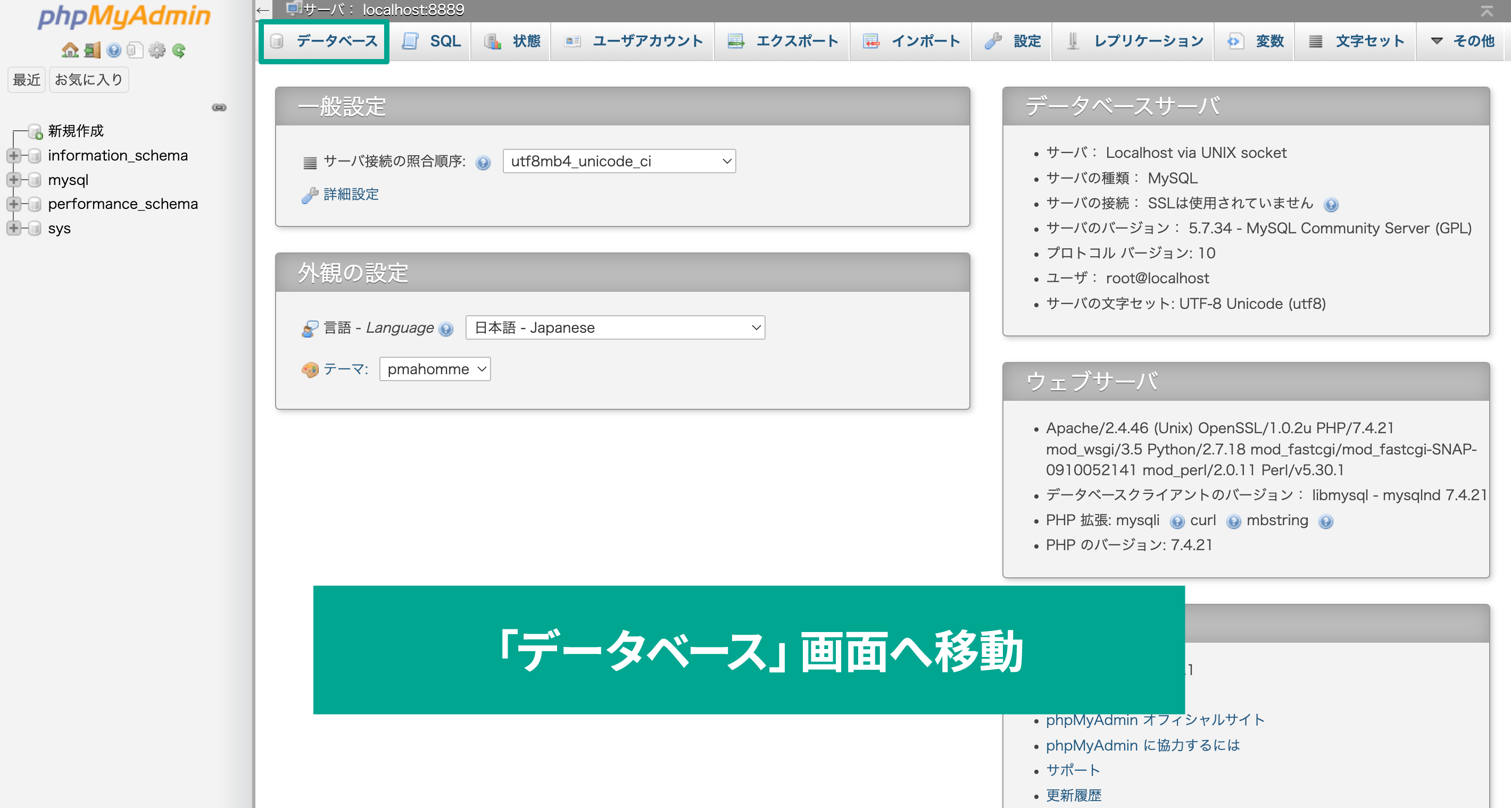Open the レプリケーション tab
This screenshot has width=1511, height=808.
[x=1133, y=41]
